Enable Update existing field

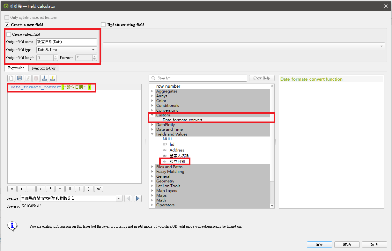(103, 24)
